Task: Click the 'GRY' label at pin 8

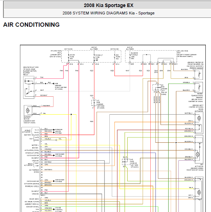Action: coord(46,147)
